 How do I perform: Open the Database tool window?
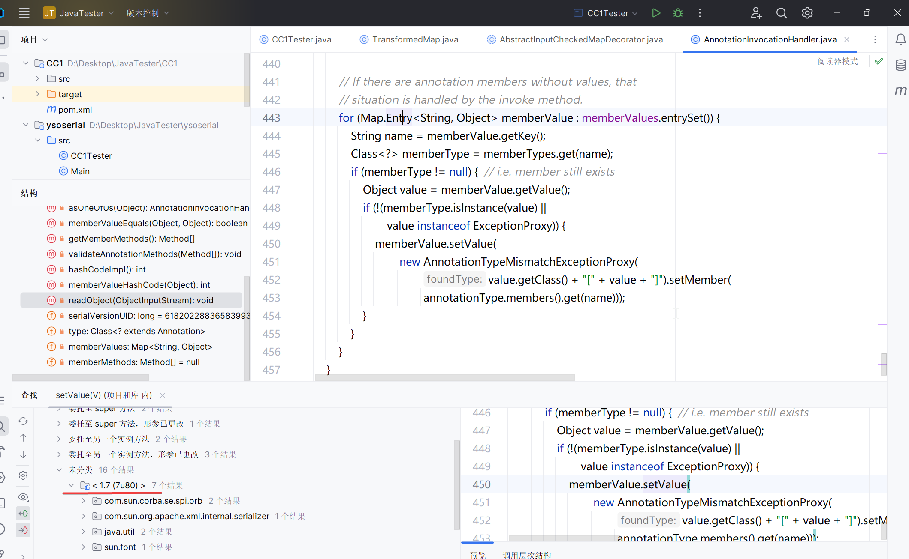pyautogui.click(x=900, y=65)
